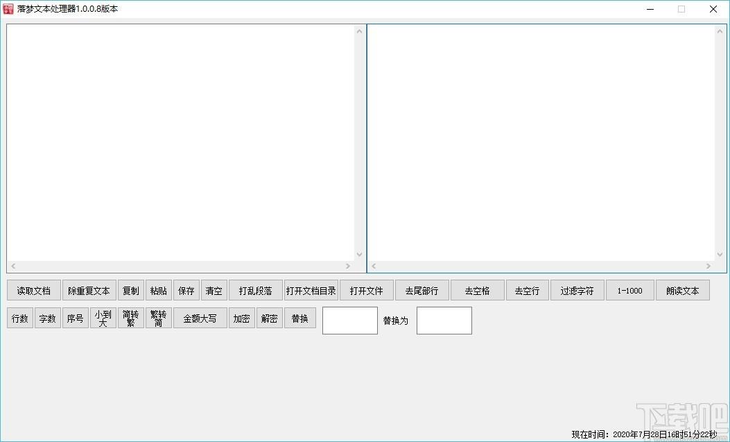
Task: Click right pane horizontal scrollbar right arrow
Action: (709, 266)
